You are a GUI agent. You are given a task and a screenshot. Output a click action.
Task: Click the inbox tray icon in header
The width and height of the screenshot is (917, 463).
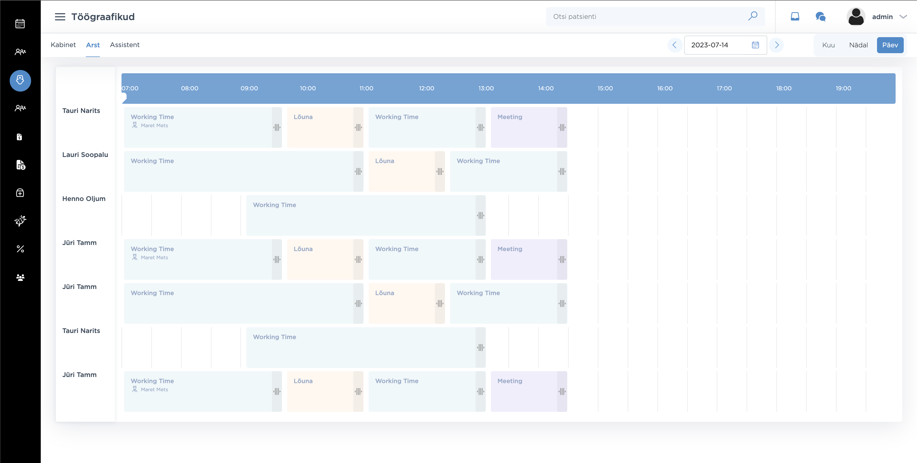[795, 16]
